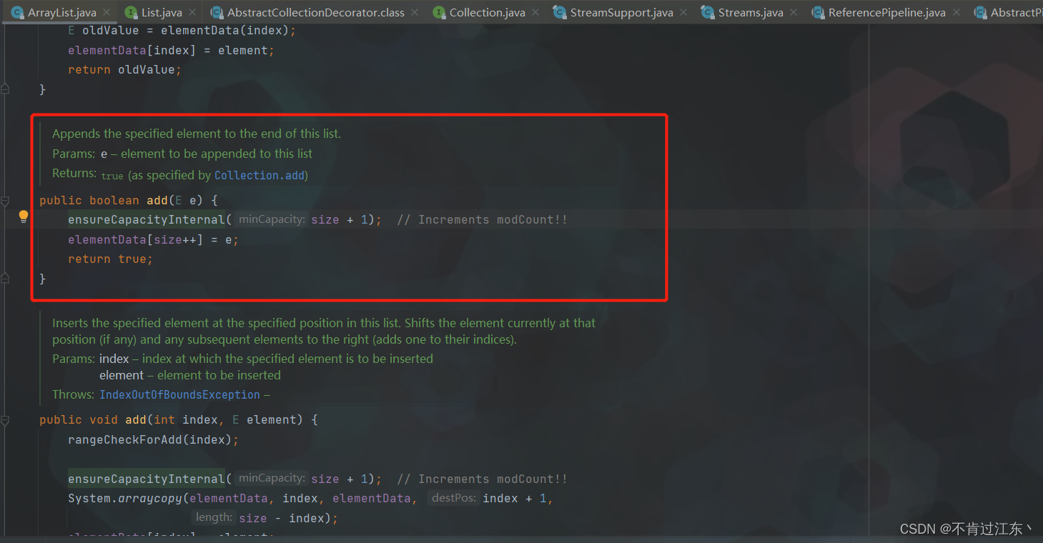1043x543 pixels.
Task: Switch to the Collection.java tab
Action: click(x=487, y=12)
